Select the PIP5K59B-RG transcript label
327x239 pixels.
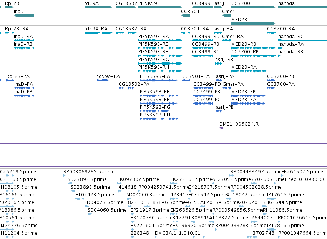[153, 60]
